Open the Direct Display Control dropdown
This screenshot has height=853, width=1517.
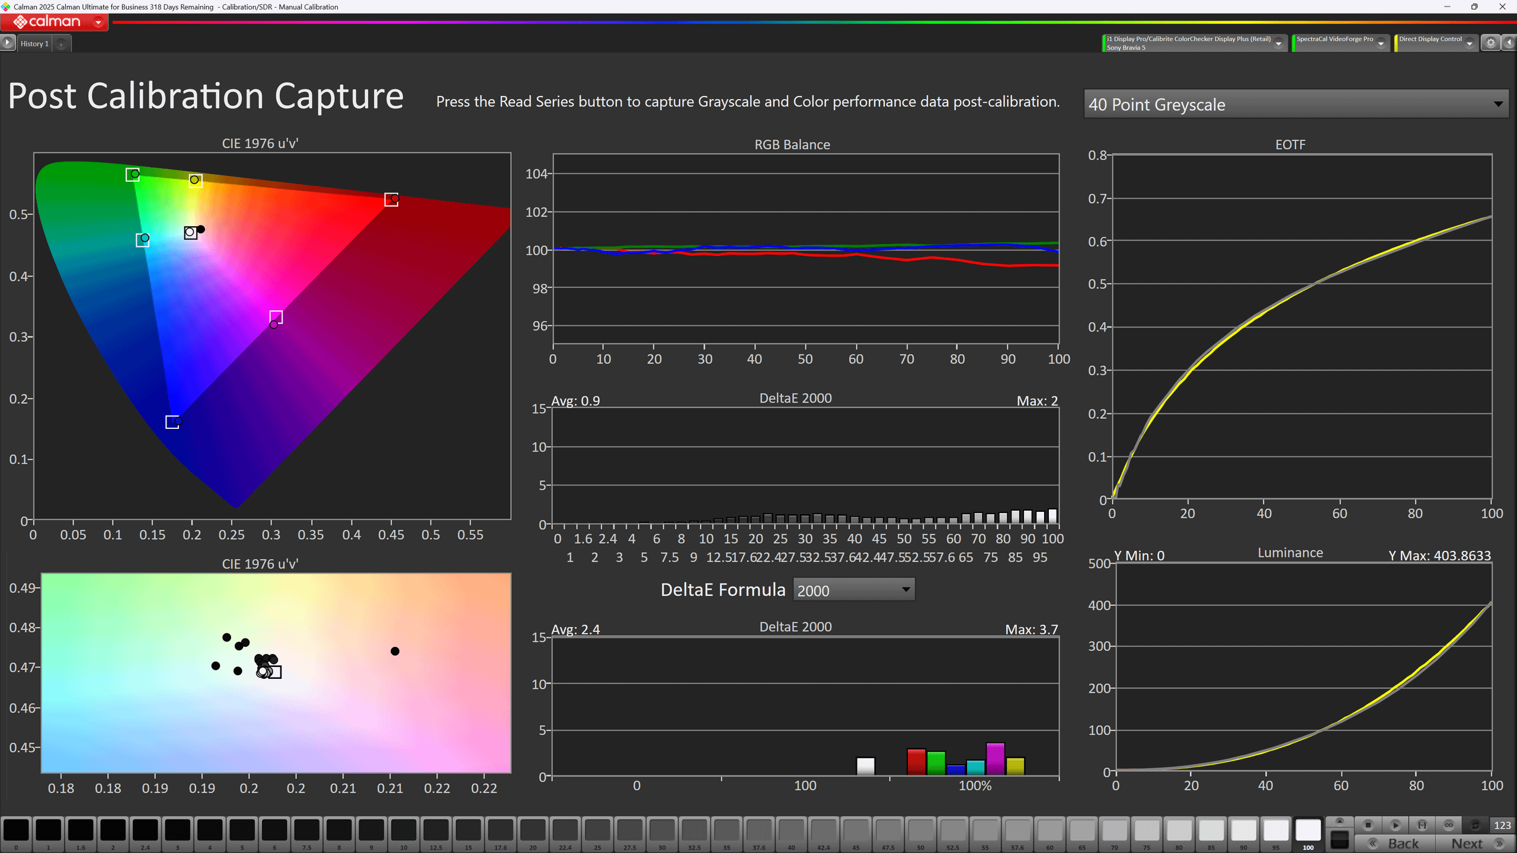pos(1470,43)
